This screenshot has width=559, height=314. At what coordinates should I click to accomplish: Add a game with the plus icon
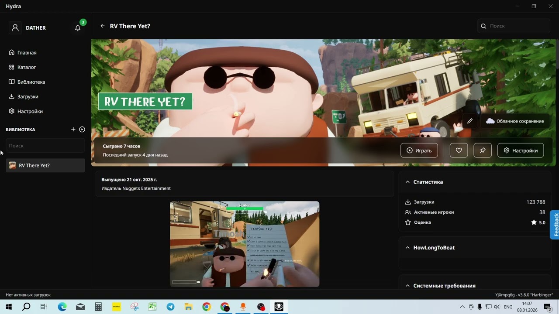pyautogui.click(x=73, y=130)
